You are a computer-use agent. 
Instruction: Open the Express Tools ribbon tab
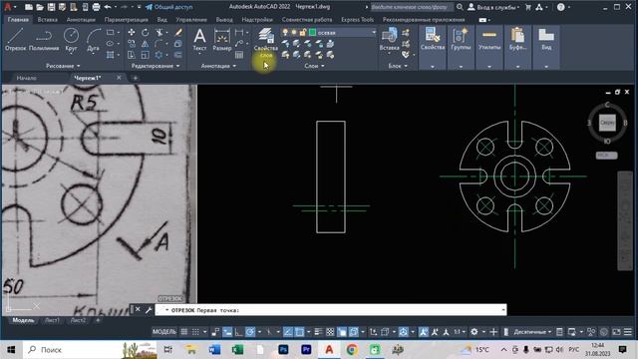(357, 20)
